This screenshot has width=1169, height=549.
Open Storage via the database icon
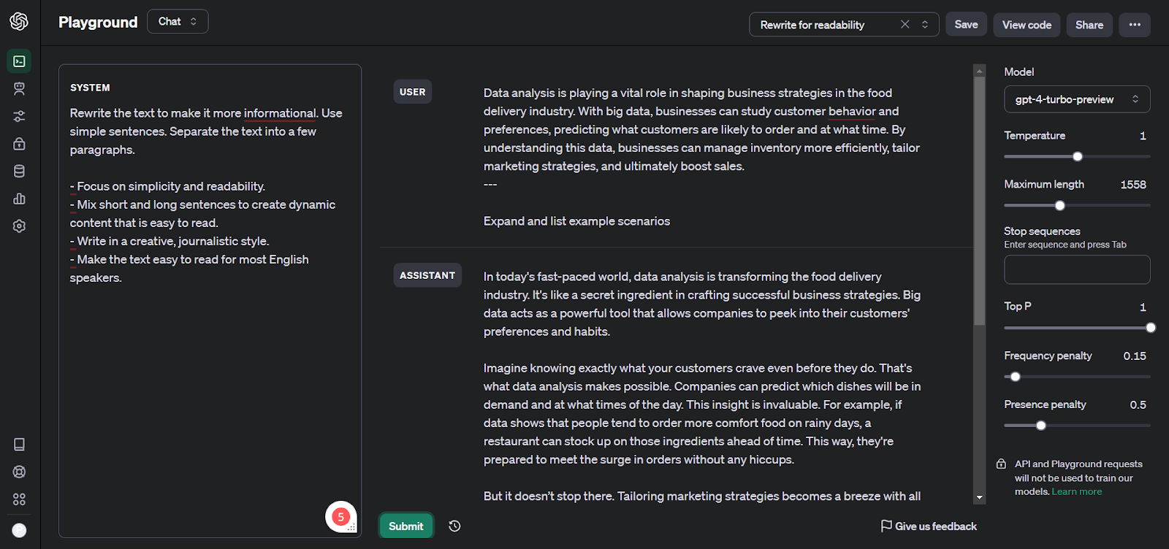coord(20,172)
